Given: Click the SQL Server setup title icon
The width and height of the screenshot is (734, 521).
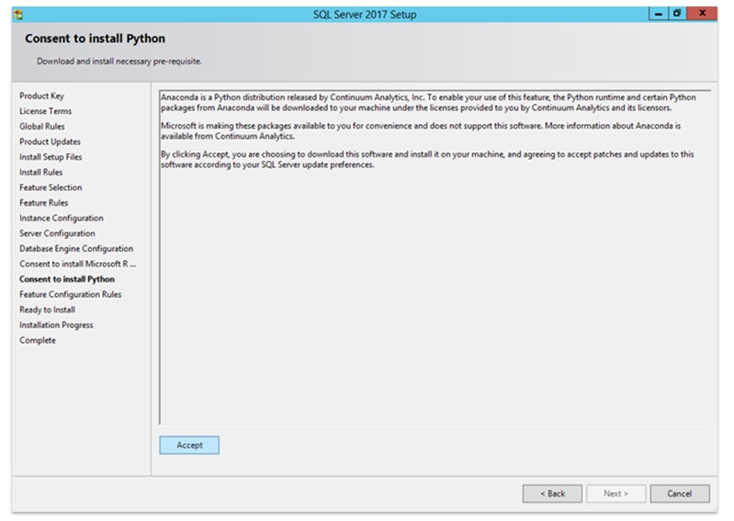Looking at the screenshot, I should [18, 15].
